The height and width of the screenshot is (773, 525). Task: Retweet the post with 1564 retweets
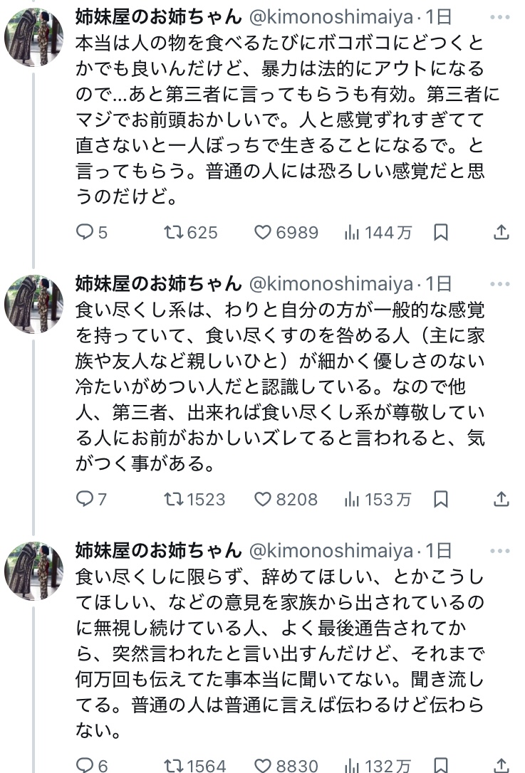click(x=173, y=766)
